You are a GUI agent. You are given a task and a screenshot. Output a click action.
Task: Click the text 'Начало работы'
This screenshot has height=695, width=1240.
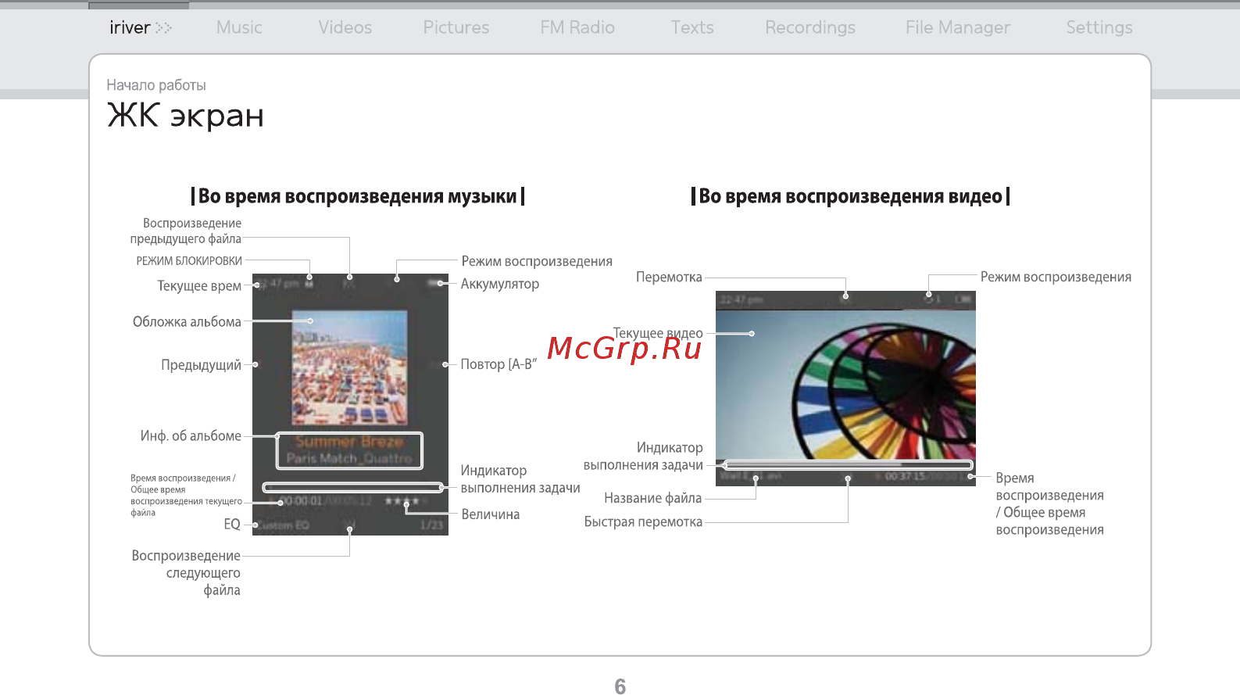click(x=156, y=84)
